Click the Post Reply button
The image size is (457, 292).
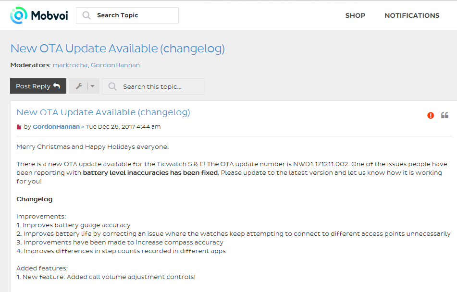point(38,86)
